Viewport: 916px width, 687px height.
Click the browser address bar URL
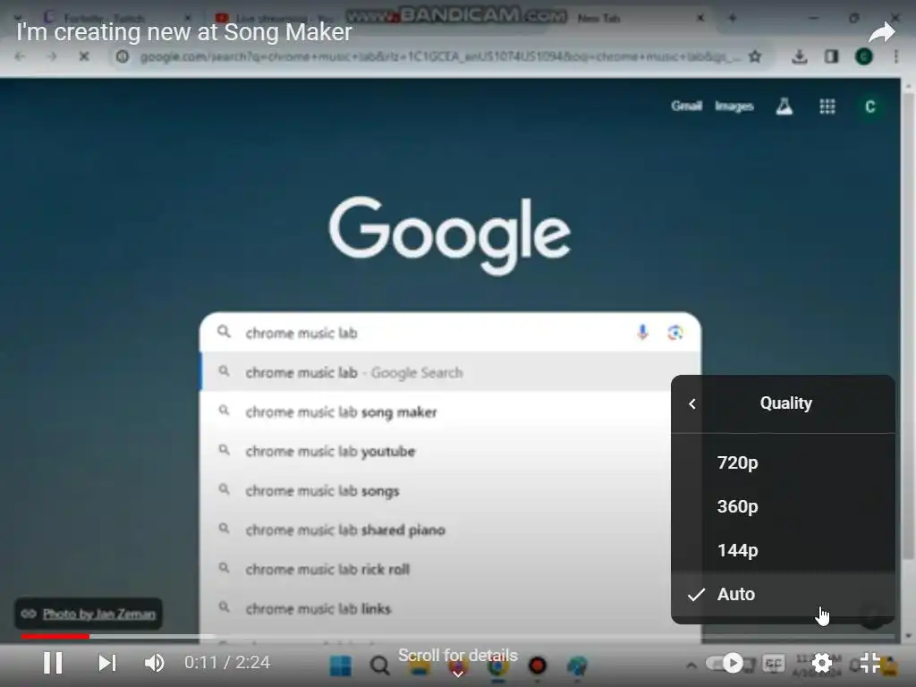pos(440,56)
